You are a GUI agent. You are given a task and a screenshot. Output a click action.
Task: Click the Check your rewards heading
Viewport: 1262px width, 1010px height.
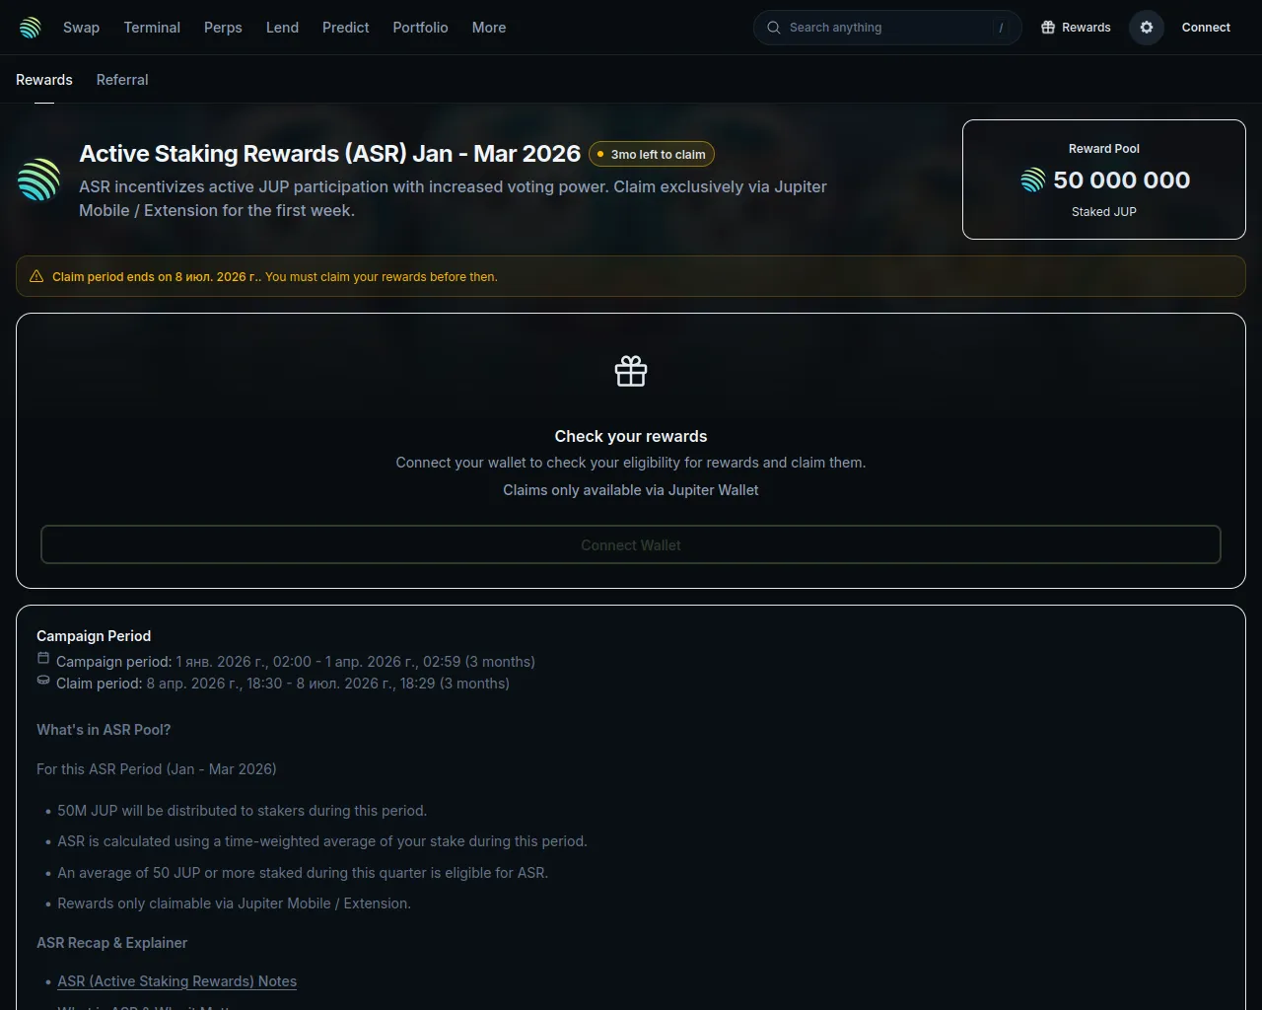(631, 436)
